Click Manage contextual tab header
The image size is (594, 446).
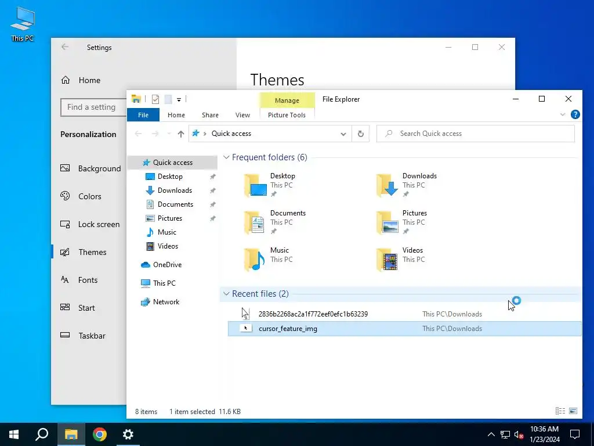287,100
